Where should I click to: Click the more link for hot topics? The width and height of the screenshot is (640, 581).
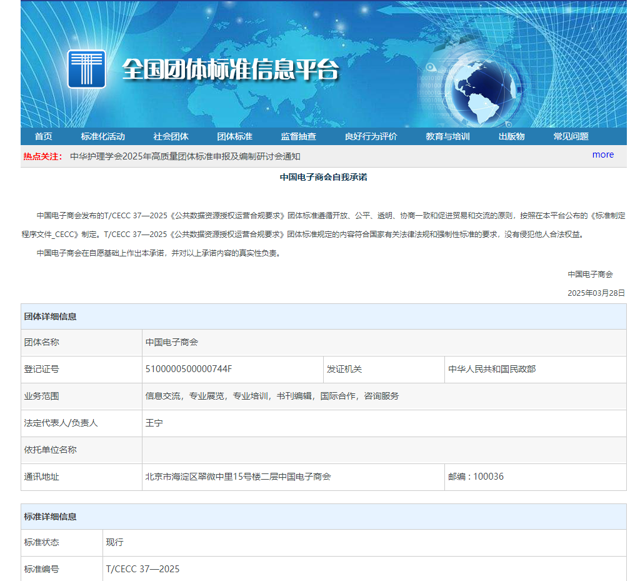coord(603,154)
